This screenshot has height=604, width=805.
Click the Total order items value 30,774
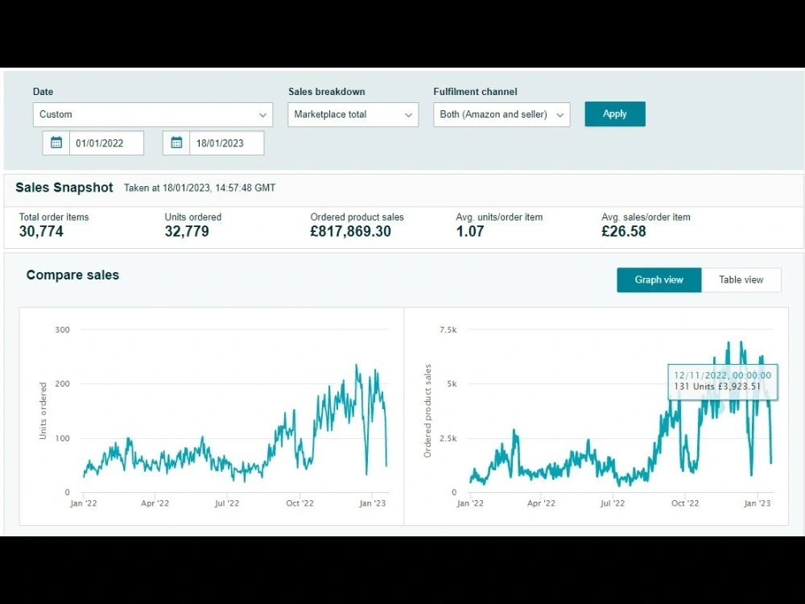pos(41,232)
